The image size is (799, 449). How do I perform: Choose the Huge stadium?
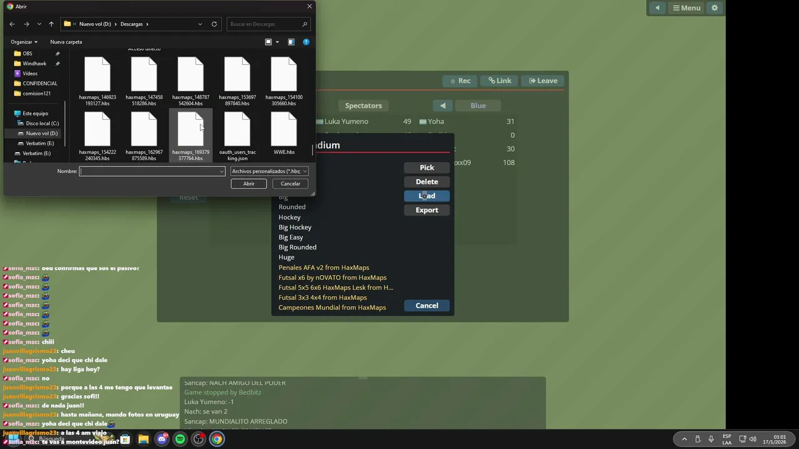click(287, 257)
